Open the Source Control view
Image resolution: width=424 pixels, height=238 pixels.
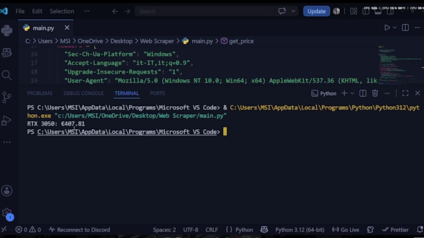pyautogui.click(x=7, y=98)
